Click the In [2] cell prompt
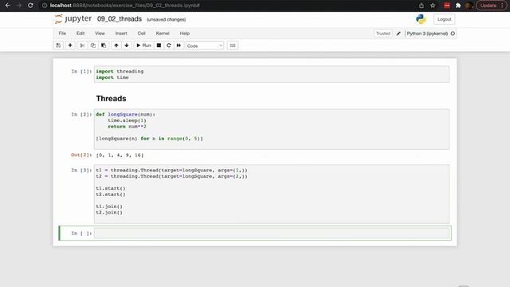The image size is (510, 287). tap(81, 115)
